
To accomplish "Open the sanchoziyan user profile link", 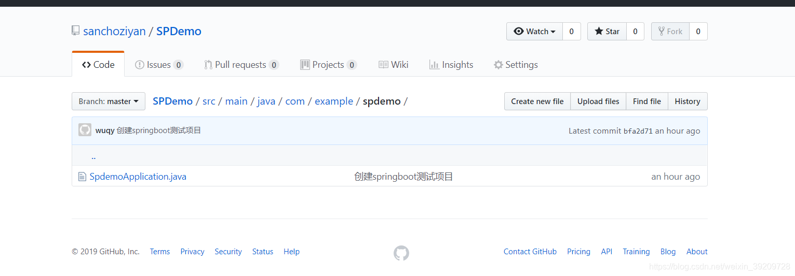I will point(114,31).
